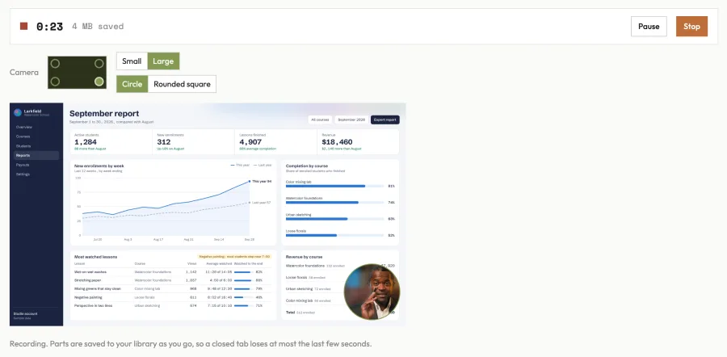
Task: Click 'Completion by course' panel title
Action: [307, 166]
